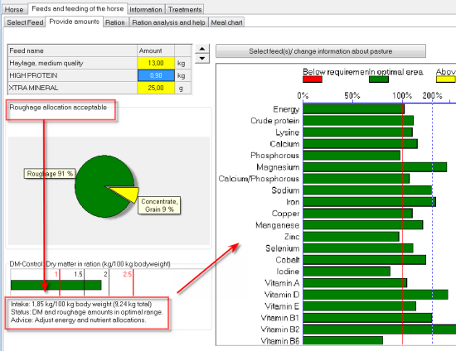This screenshot has width=456, height=351.
Task: Open Feeds and feeding of the horse tab
Action: coord(78,9)
